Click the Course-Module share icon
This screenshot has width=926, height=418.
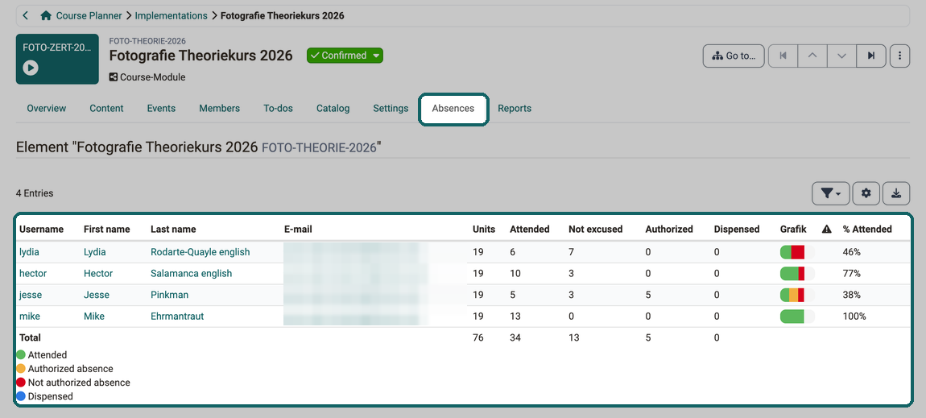click(x=114, y=77)
